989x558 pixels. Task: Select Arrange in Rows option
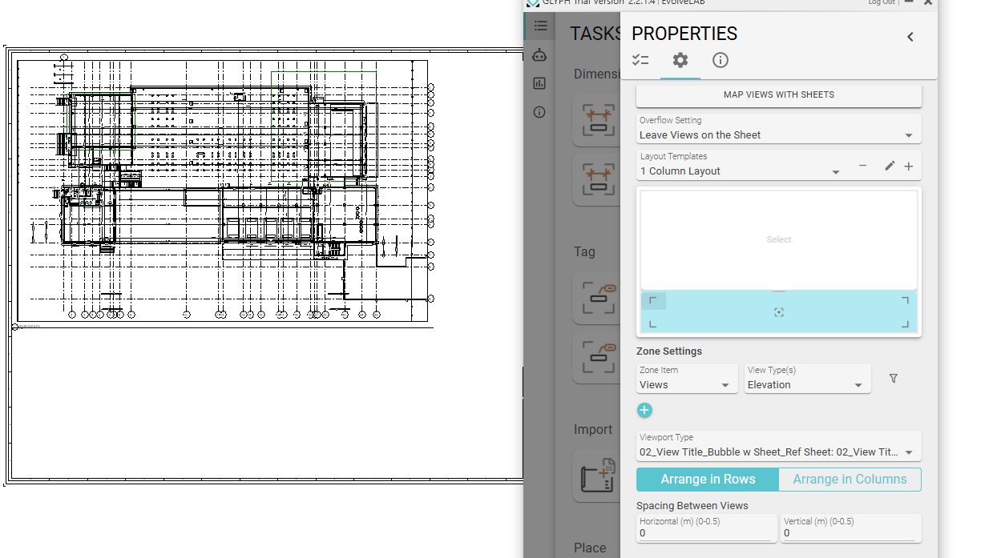708,480
